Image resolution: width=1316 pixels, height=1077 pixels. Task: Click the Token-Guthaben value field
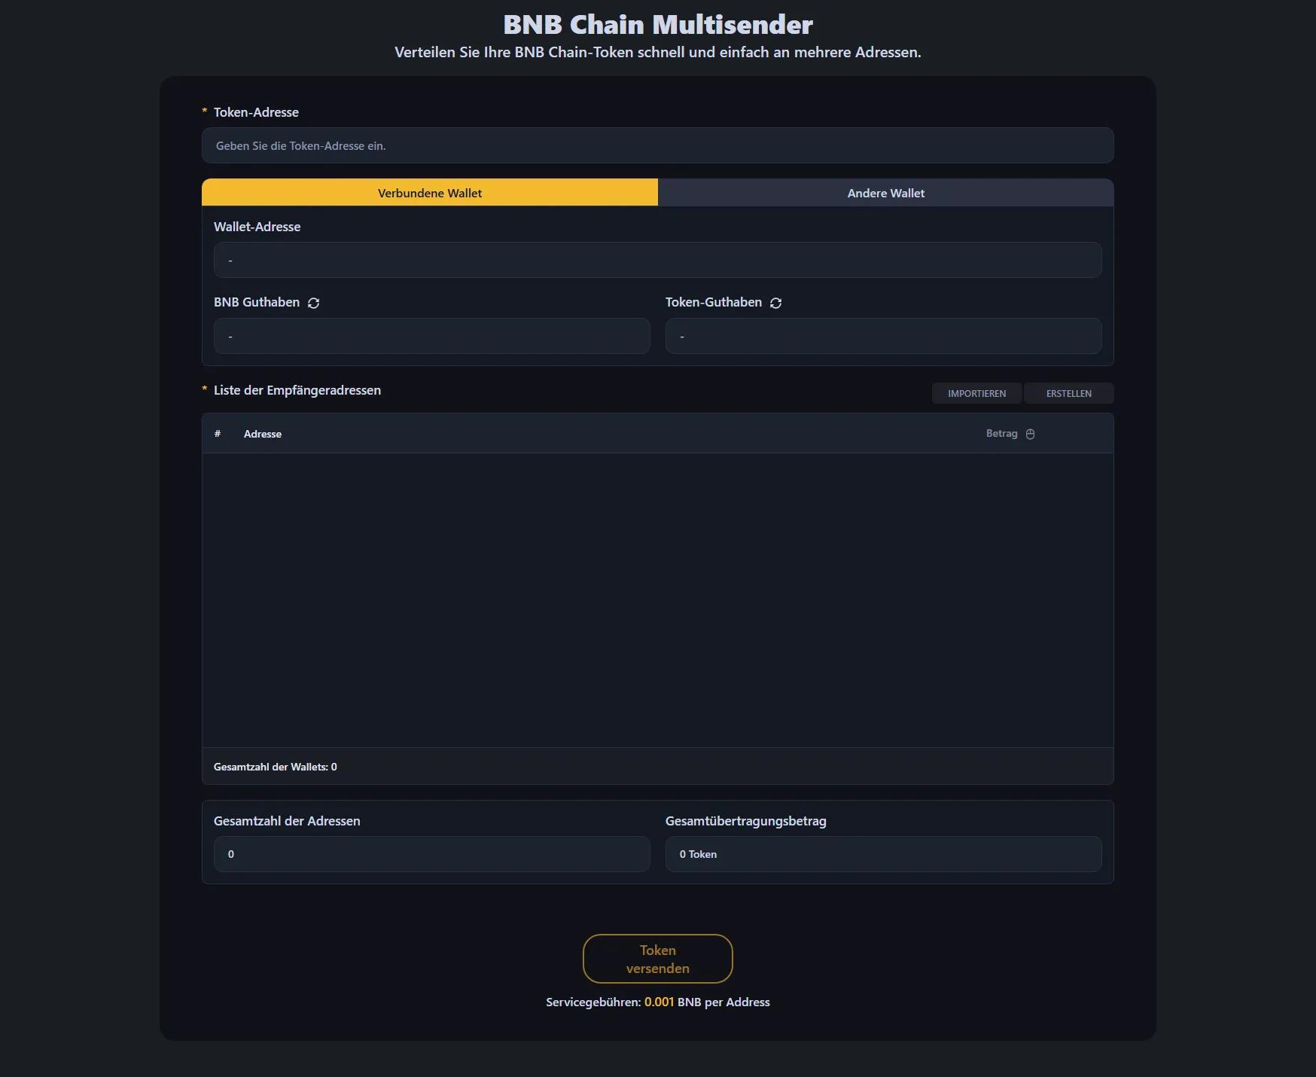[x=883, y=336]
